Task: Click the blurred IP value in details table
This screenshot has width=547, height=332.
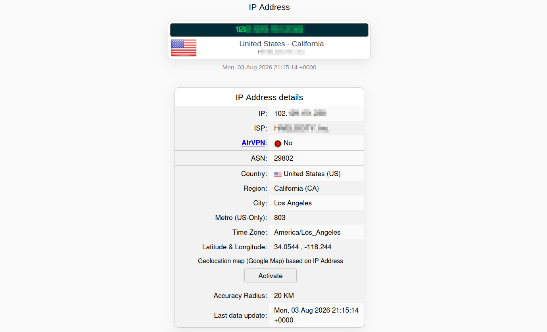Action: [300, 114]
